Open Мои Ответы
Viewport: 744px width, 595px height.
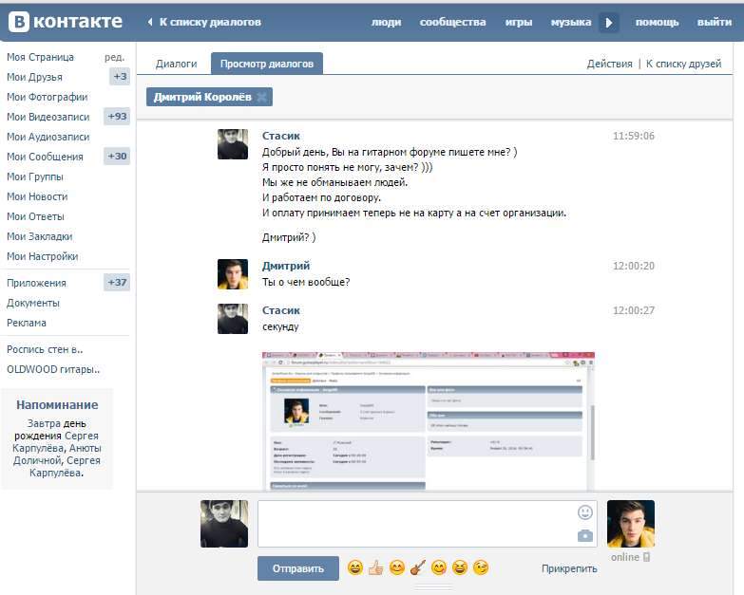35,216
